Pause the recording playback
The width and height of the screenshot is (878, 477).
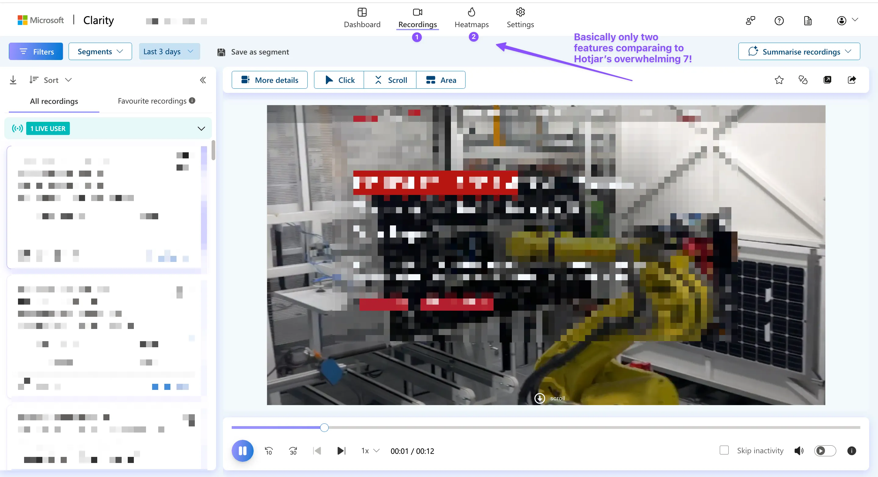[242, 451]
